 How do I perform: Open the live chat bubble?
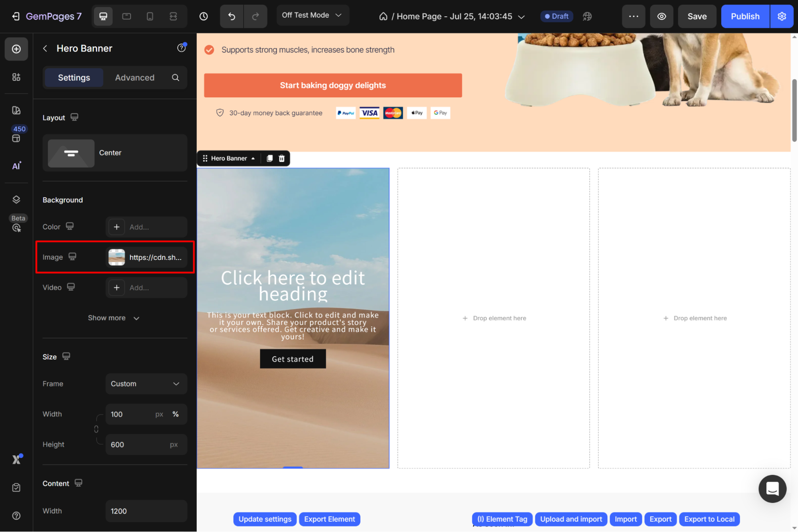(772, 489)
